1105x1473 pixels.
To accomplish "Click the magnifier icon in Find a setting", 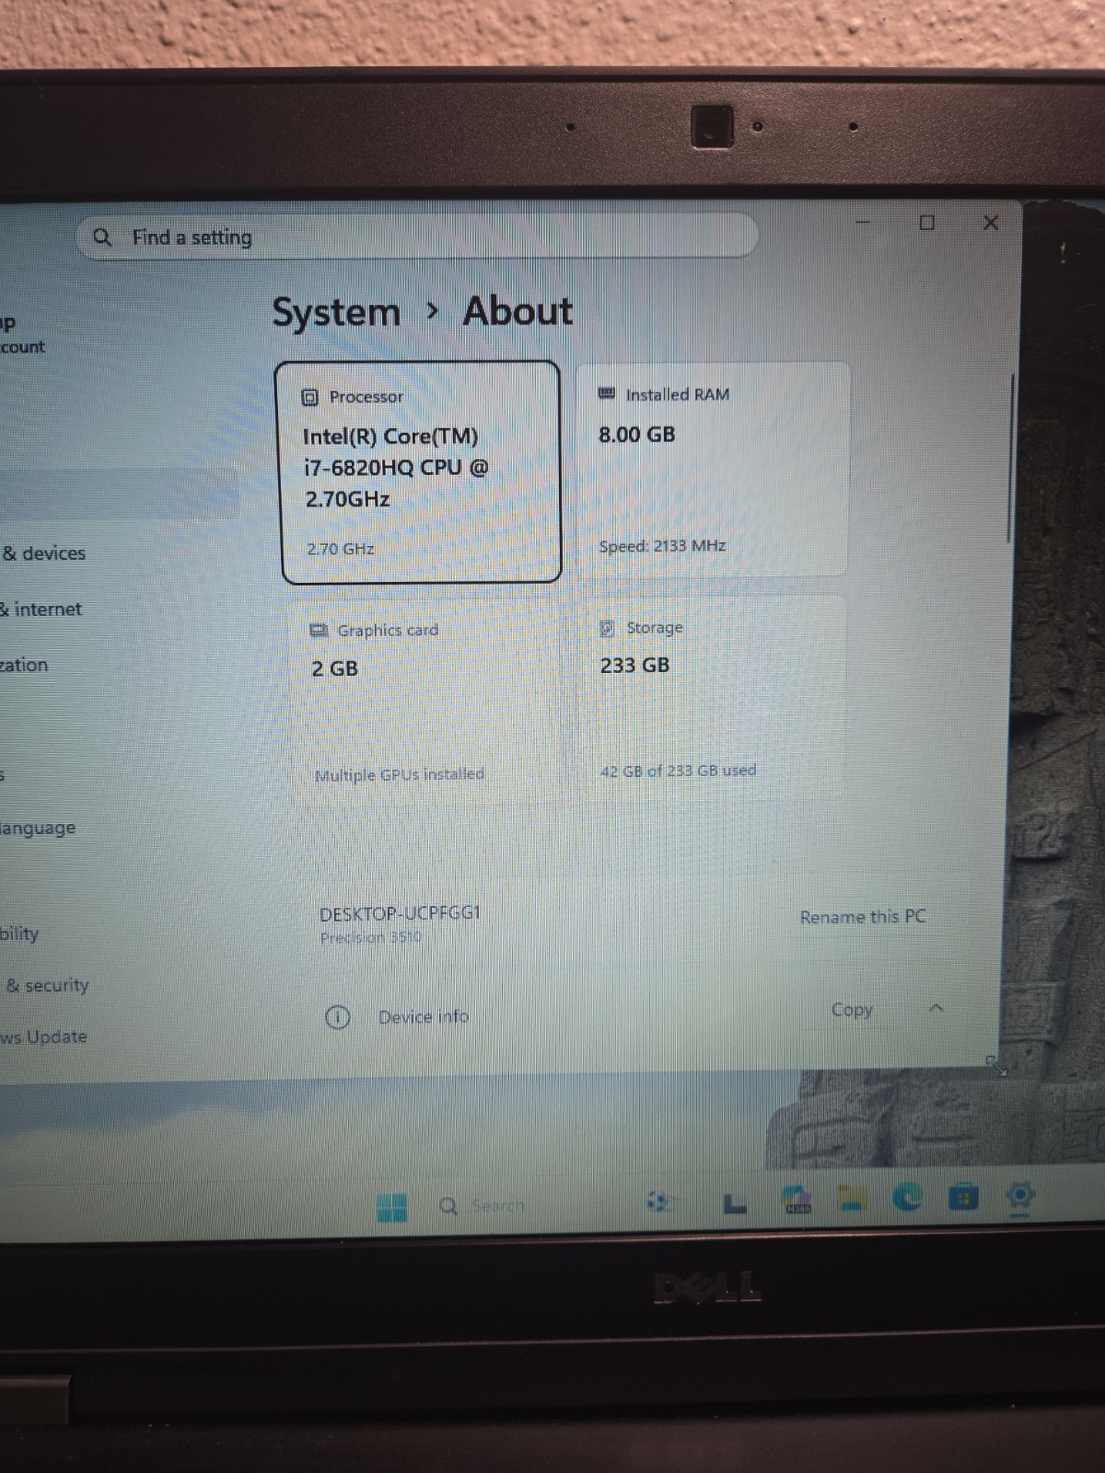I will tap(102, 238).
